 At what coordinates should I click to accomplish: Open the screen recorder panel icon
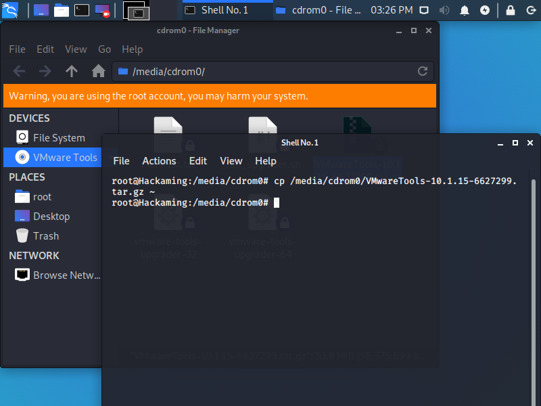coord(103,10)
